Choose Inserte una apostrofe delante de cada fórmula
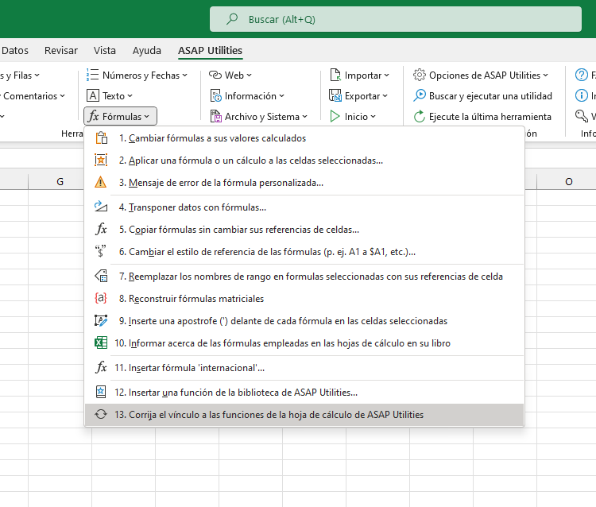The width and height of the screenshot is (596, 507). 304,321
